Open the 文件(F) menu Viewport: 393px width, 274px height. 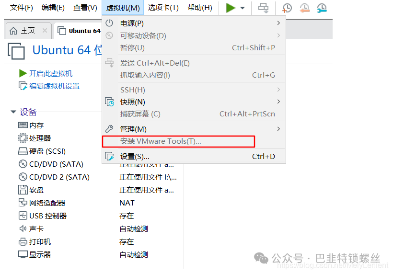[21, 8]
